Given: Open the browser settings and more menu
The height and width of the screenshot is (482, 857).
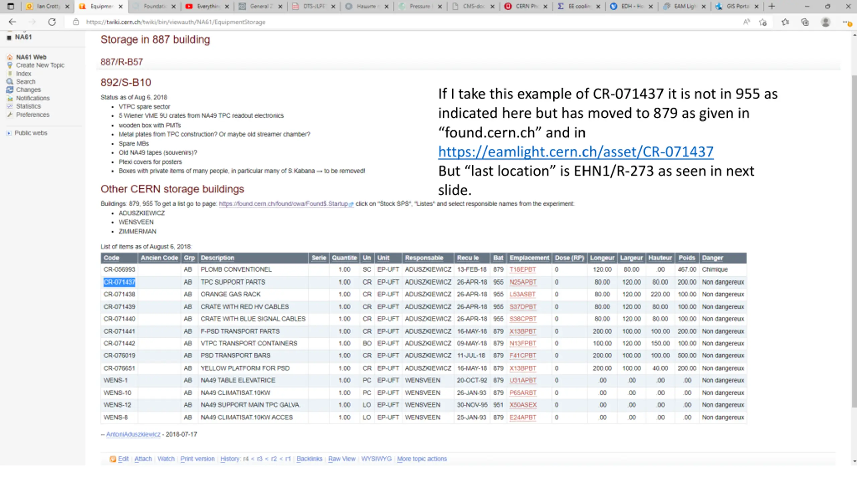Looking at the screenshot, I should point(847,22).
